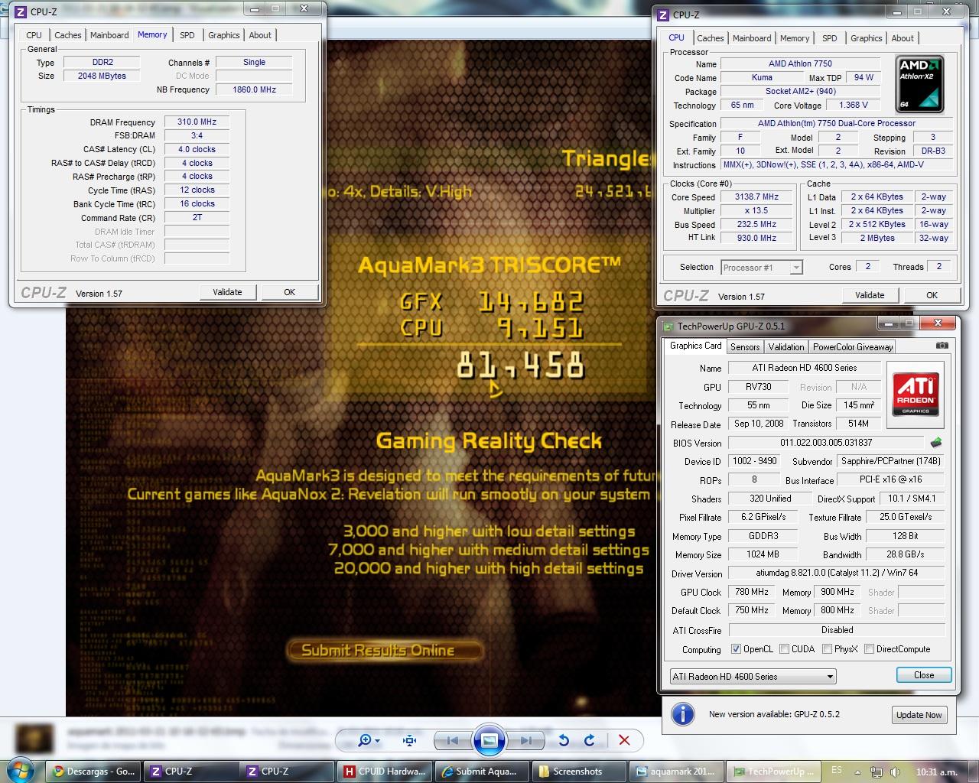Click OK in the right CPU-Z window
The image size is (979, 783).
(932, 295)
